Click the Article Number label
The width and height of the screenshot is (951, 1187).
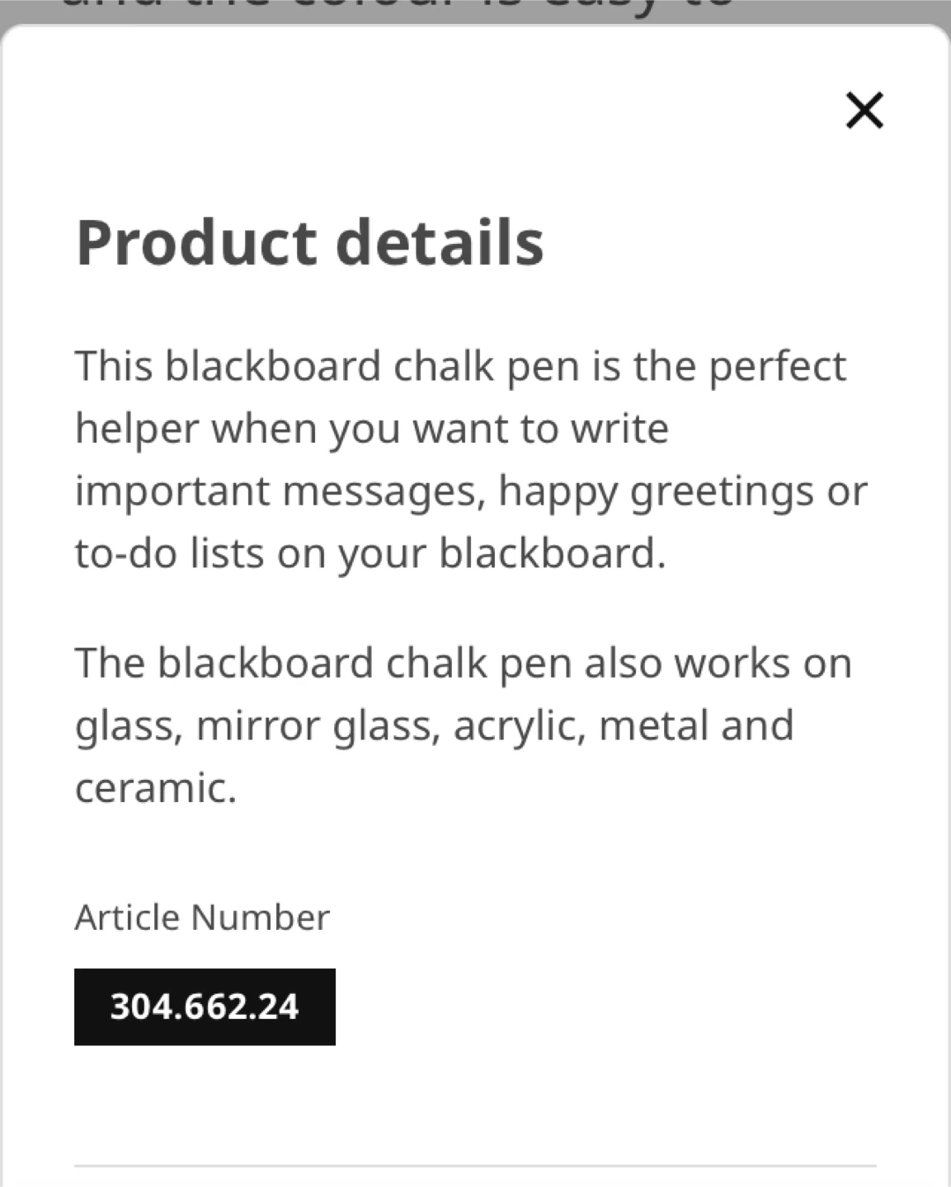[x=202, y=917]
